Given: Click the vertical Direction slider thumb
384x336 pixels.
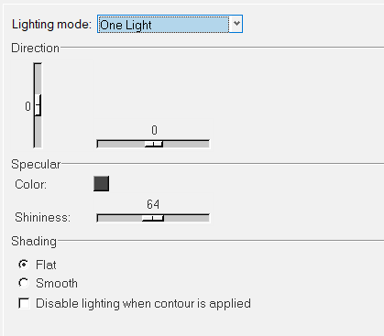Looking at the screenshot, I should tap(38, 105).
